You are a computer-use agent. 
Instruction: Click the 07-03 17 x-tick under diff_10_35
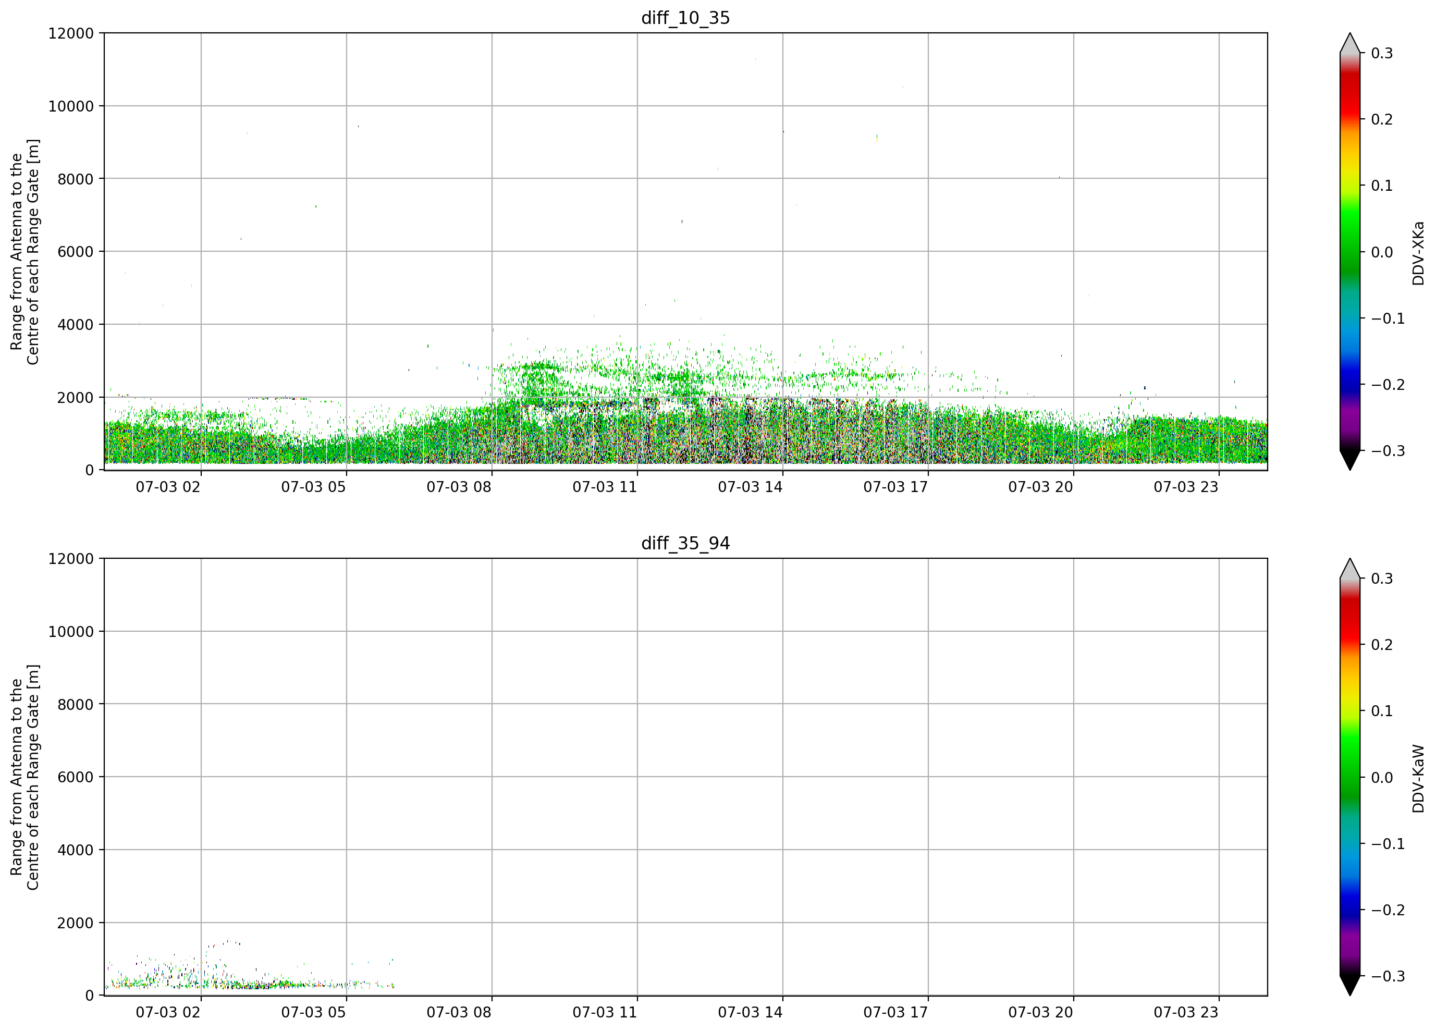point(895,487)
